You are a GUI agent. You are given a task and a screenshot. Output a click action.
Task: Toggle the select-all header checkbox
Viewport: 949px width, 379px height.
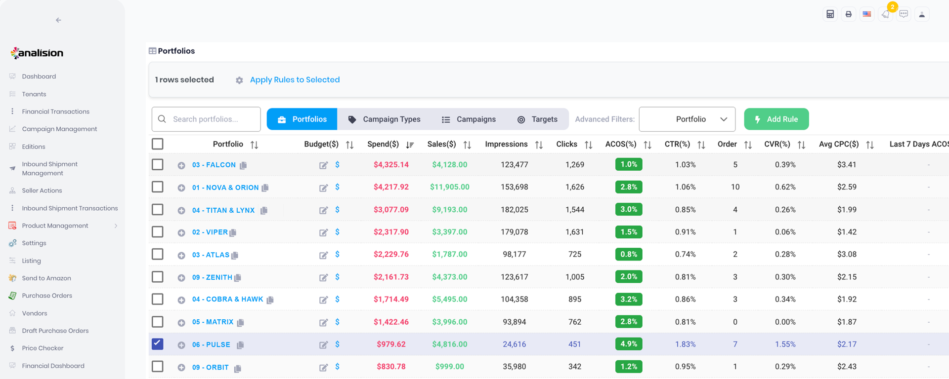click(158, 144)
